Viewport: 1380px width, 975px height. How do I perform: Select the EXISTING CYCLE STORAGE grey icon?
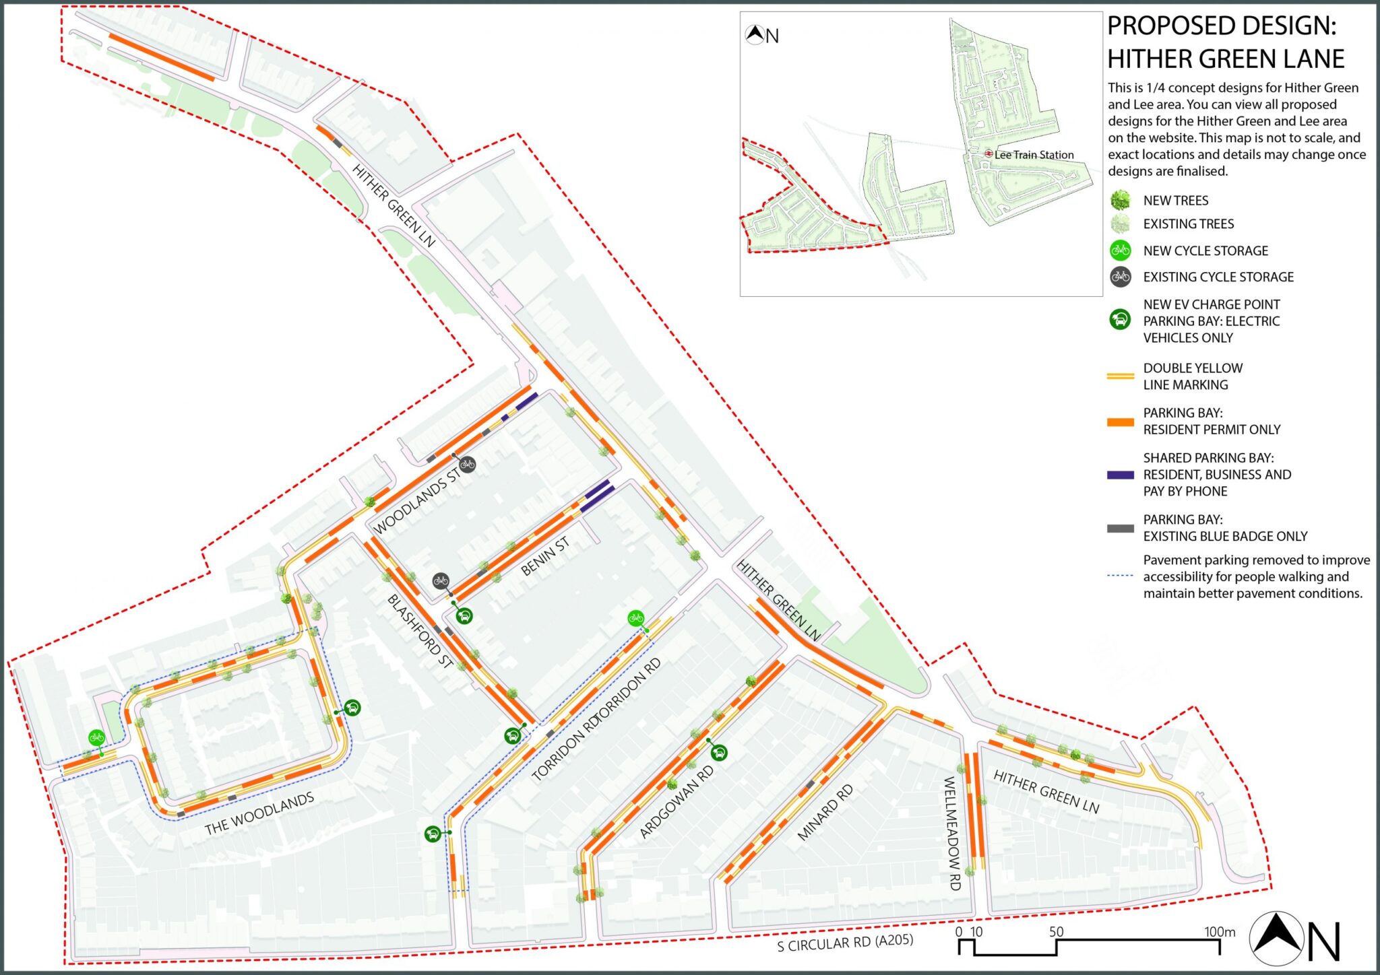[1121, 276]
